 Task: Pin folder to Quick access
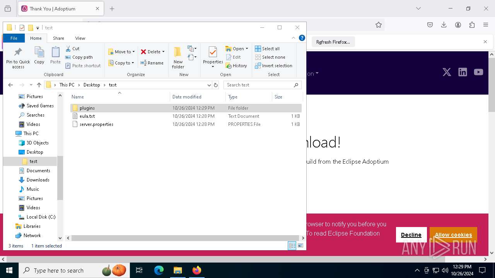(18, 58)
